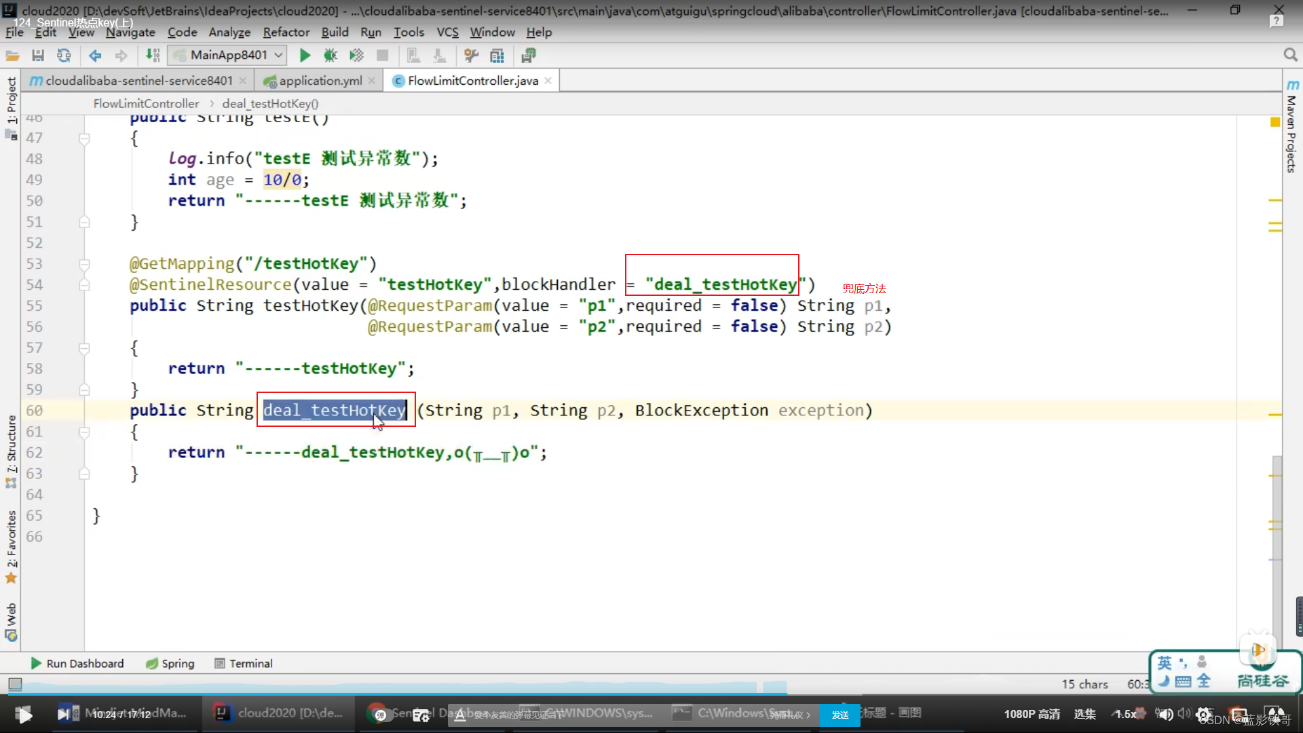Image resolution: width=1303 pixels, height=733 pixels.
Task: Click the green Run button
Action: pyautogui.click(x=305, y=56)
